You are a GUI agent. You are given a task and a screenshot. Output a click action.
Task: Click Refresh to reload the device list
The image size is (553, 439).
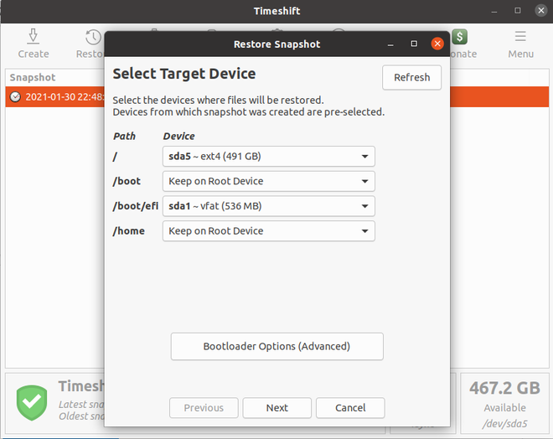coord(411,77)
